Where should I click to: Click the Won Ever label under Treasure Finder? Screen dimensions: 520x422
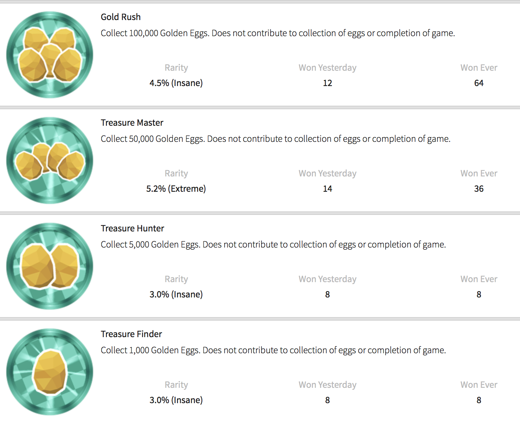(x=479, y=385)
